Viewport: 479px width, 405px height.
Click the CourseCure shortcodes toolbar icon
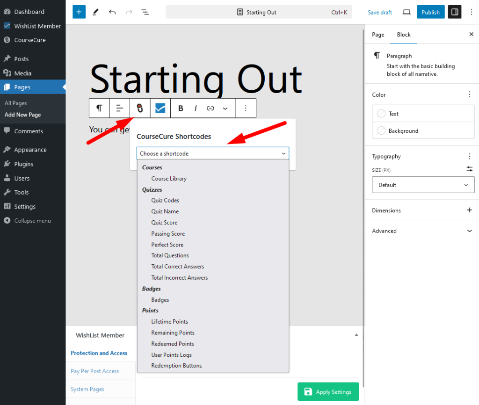point(140,108)
